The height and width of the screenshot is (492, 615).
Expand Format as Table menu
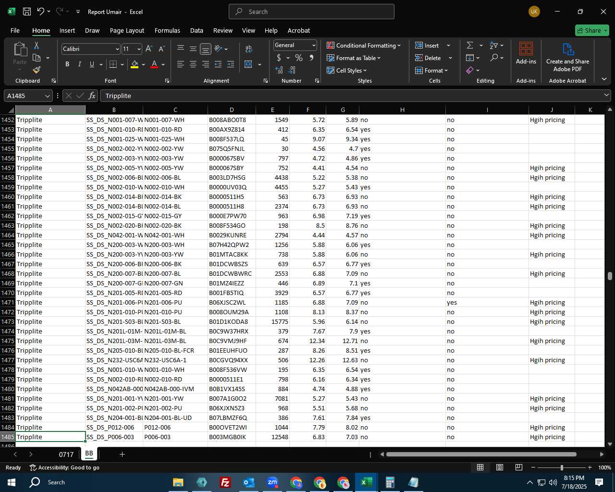click(354, 58)
